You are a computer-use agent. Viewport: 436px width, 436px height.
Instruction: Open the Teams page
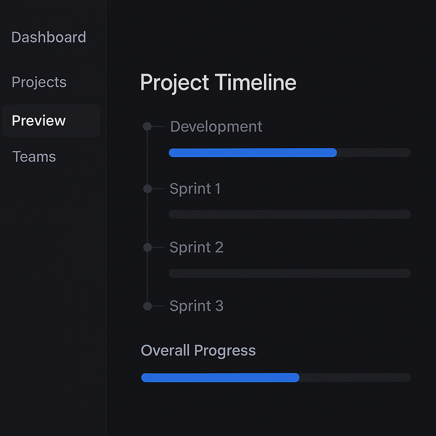click(x=34, y=157)
